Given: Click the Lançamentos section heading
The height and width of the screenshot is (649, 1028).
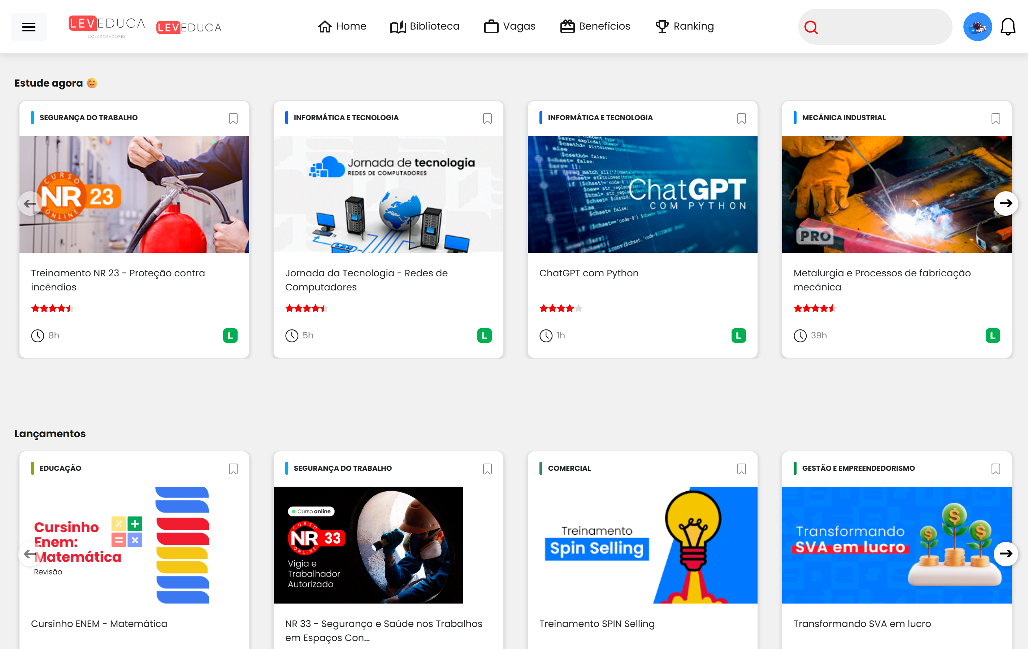Looking at the screenshot, I should 50,434.
